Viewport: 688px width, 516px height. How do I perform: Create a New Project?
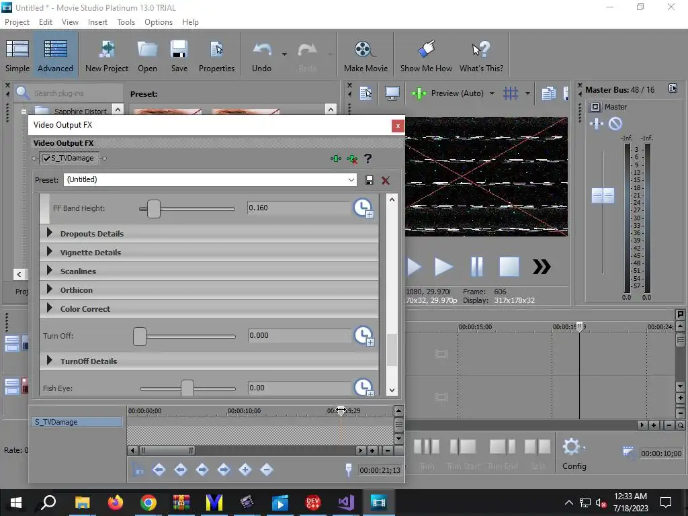(107, 56)
